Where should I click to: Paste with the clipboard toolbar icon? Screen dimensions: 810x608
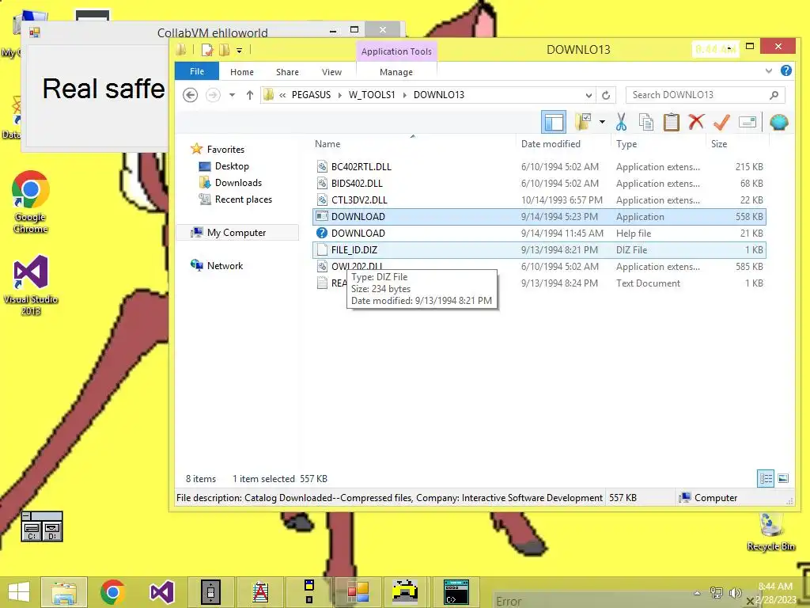pyautogui.click(x=671, y=123)
